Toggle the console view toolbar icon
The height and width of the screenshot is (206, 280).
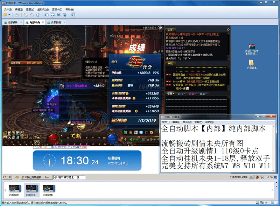tap(73, 15)
